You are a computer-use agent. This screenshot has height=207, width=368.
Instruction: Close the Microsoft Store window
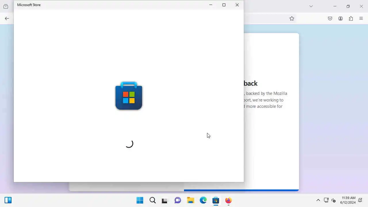click(x=237, y=5)
